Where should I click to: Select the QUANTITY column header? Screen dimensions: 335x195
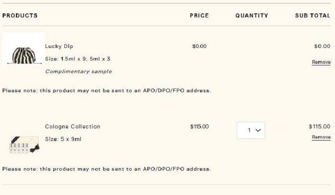pyautogui.click(x=252, y=15)
